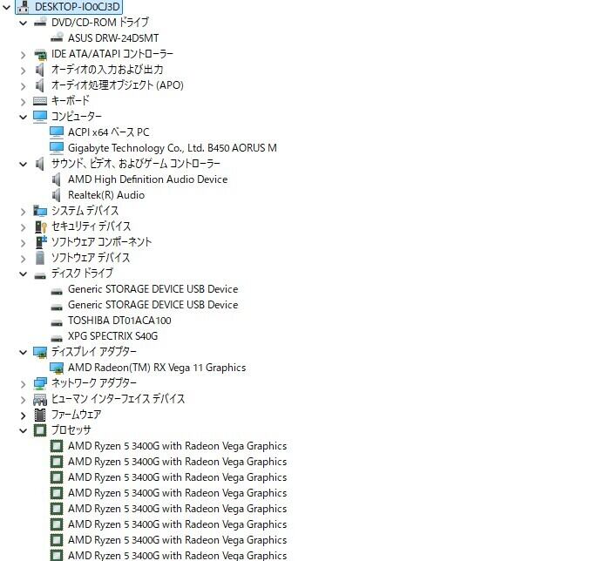This screenshot has height=561, width=590.
Task: Click the キーボード keyboard icon
Action: (x=40, y=101)
